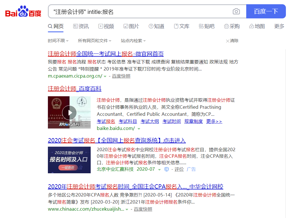Open 注册会计师_百度百科 result
The height and width of the screenshot is (218, 291).
75,89
